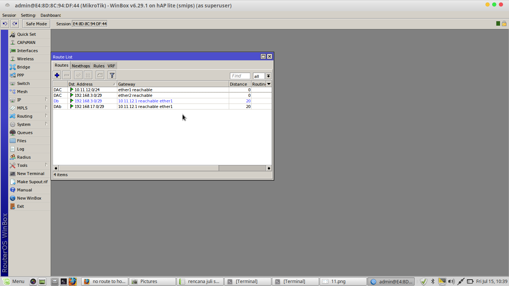Sort by Gateway column header
509x286 pixels.
click(173, 84)
